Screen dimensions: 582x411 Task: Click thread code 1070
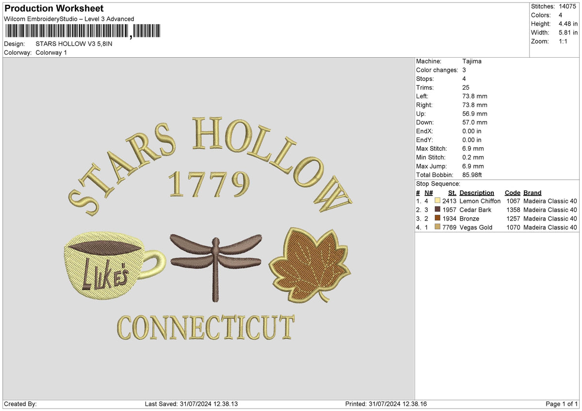pos(513,227)
